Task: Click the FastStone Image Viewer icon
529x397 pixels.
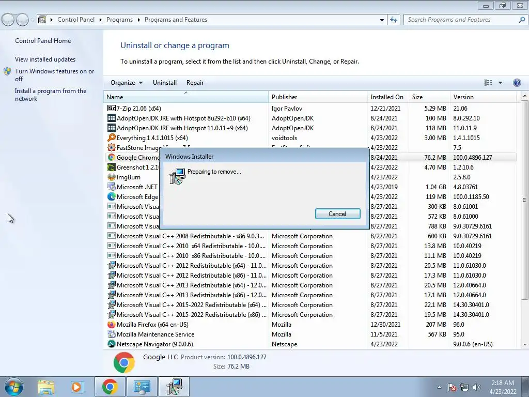Action: (112, 147)
